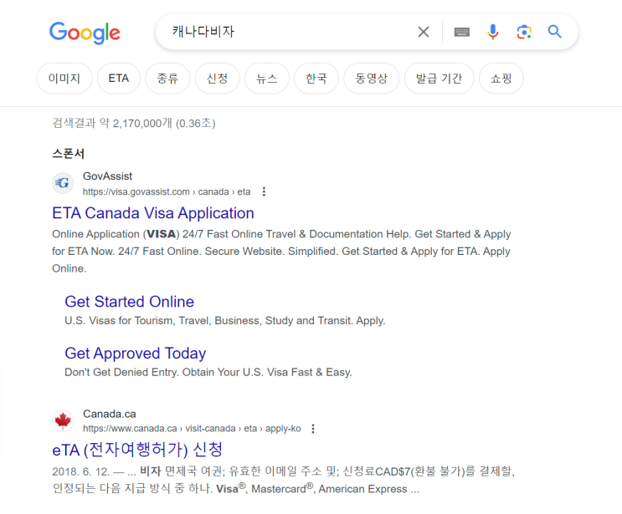
Task: Click the Google logo
Action: click(85, 33)
